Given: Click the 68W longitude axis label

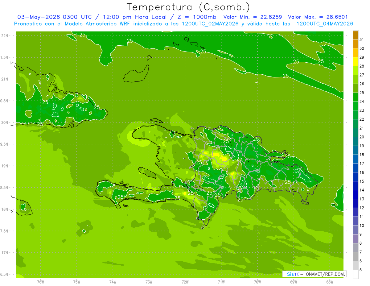Looking at the screenshot, I should click(329, 282).
